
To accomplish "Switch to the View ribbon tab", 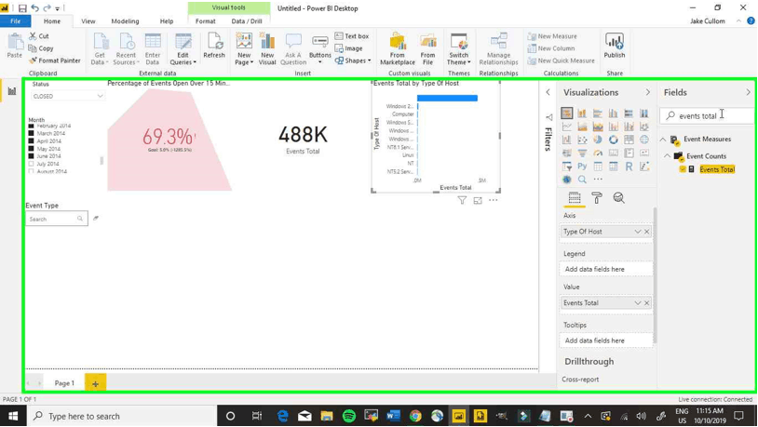I will (x=88, y=21).
